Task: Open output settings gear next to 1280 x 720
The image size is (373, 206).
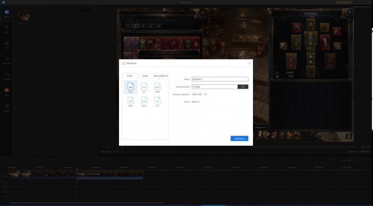Action: click(206, 94)
